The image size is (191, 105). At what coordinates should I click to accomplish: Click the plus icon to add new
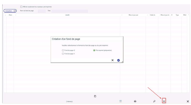coord(164,101)
